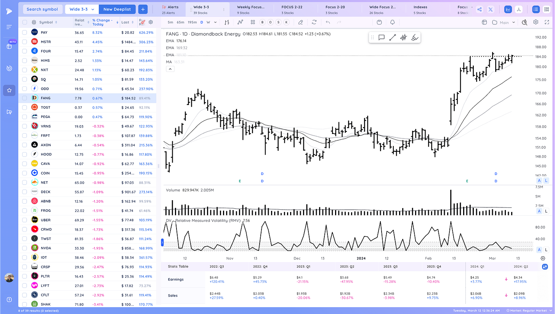Click the share icon in top bar
This screenshot has width=555, height=314.
point(480,9)
